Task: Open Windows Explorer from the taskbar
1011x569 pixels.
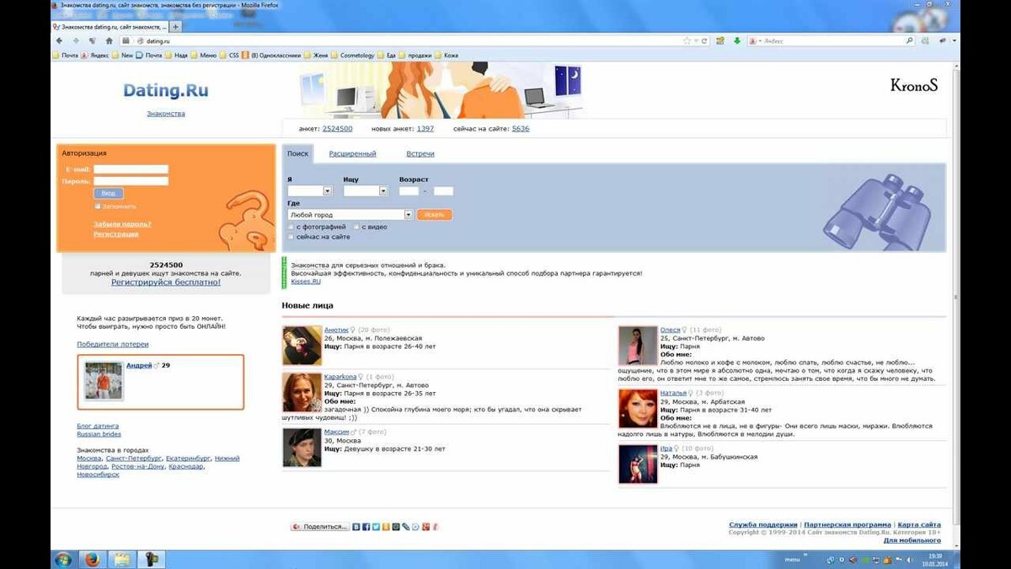Action: tap(122, 560)
